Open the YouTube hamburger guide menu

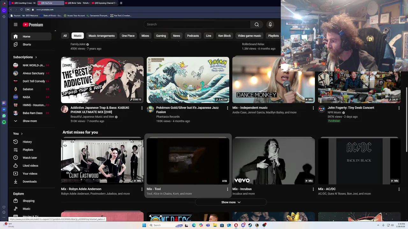(16, 24)
